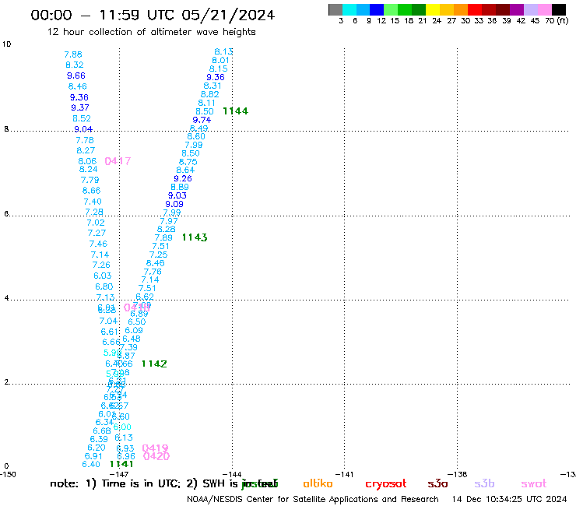This screenshot has width=576, height=506.
Task: Select the dark blue value '9.74'
Action: point(202,120)
